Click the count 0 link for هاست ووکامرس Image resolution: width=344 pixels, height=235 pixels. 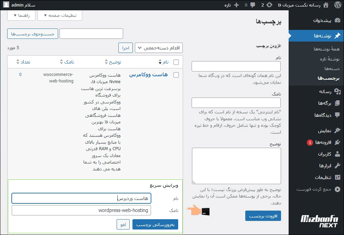(20, 75)
